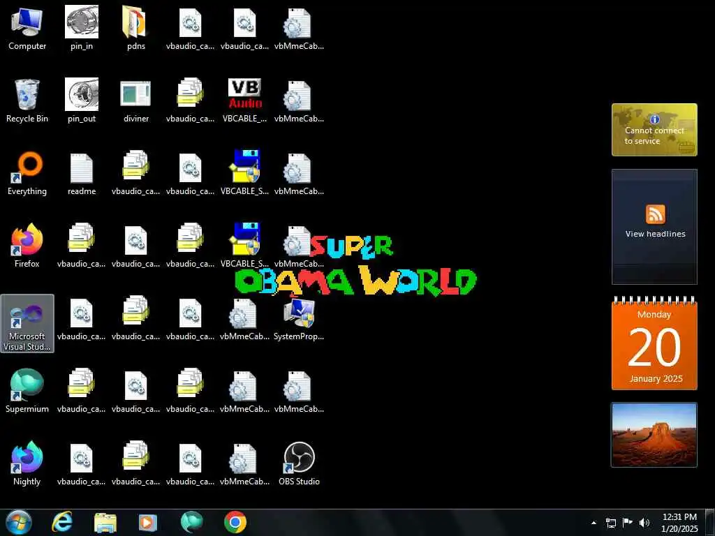Open the Action Center flag icon

tap(628, 523)
